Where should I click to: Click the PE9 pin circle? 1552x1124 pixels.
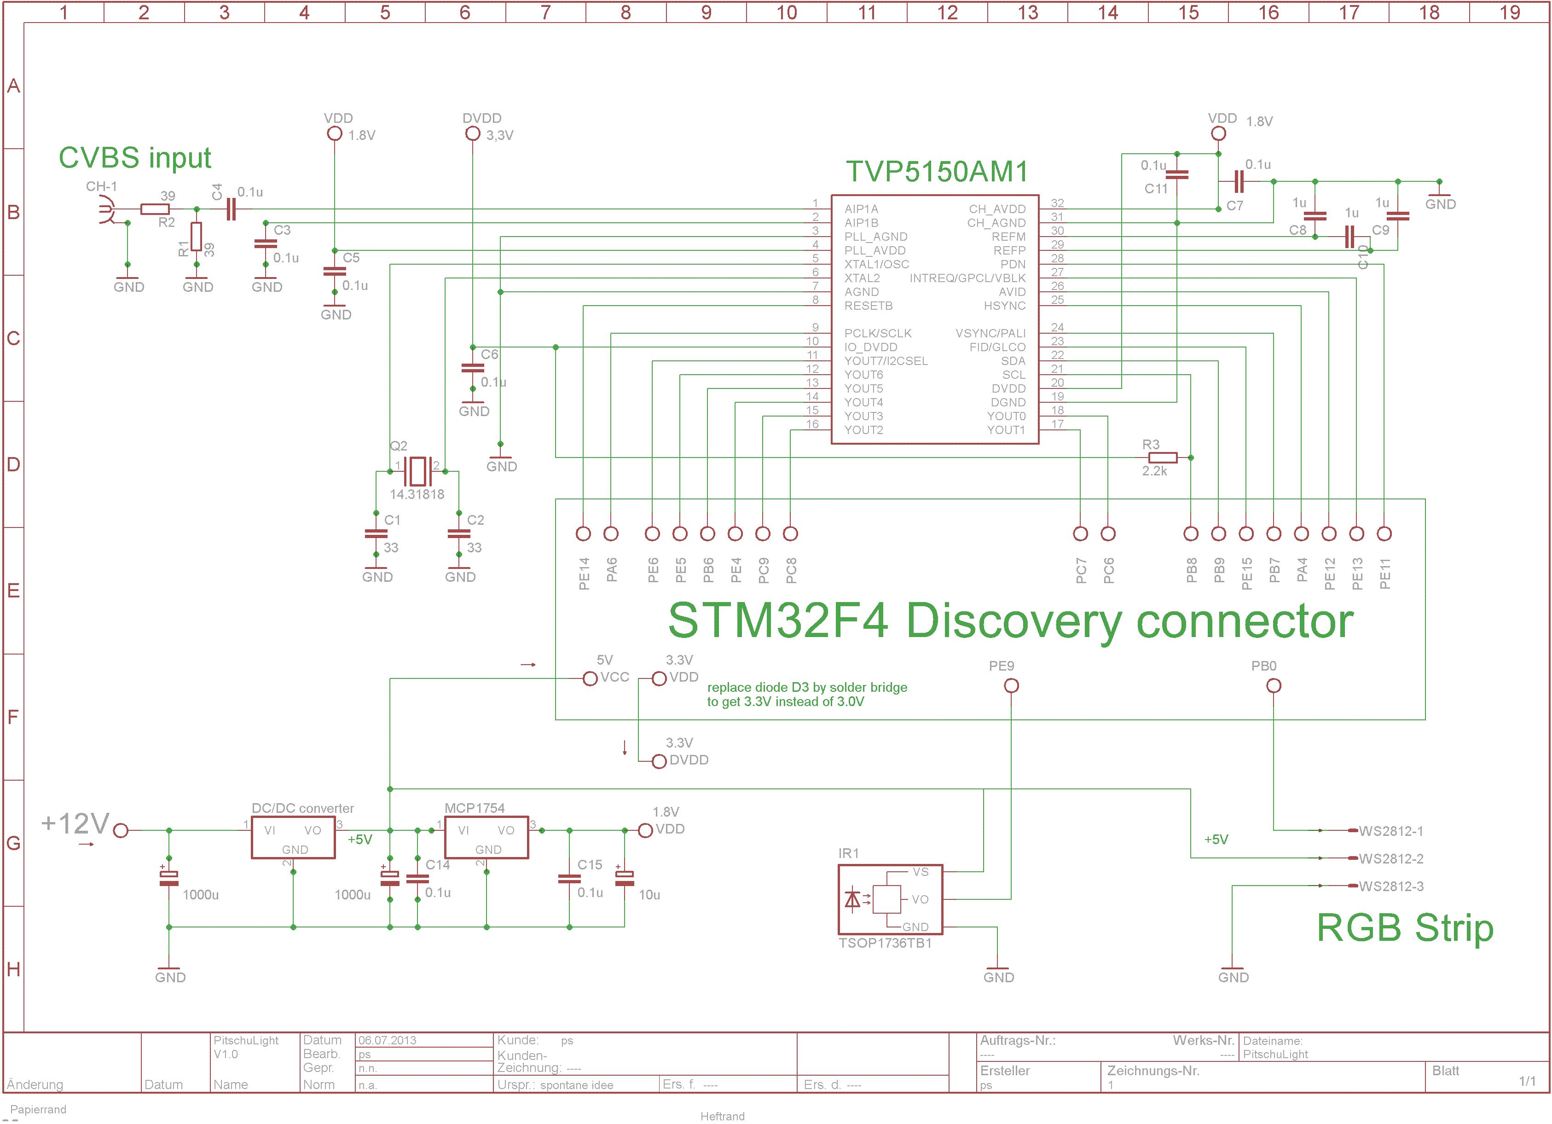point(1011,686)
